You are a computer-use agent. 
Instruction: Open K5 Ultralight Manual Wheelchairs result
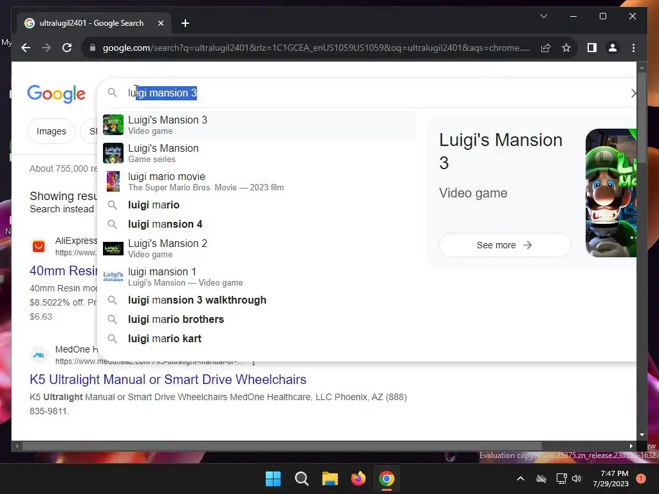point(168,380)
